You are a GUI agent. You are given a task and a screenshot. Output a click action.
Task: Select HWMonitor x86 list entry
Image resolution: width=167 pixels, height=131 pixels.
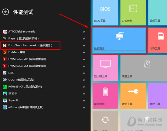click(44, 59)
